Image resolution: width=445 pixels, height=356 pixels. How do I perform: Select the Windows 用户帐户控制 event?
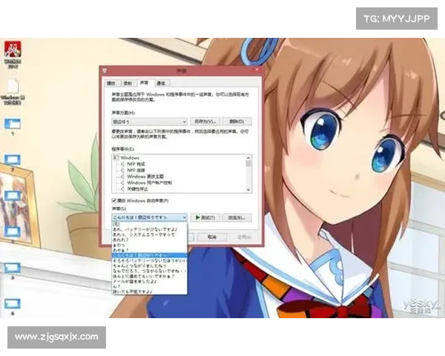click(x=149, y=183)
